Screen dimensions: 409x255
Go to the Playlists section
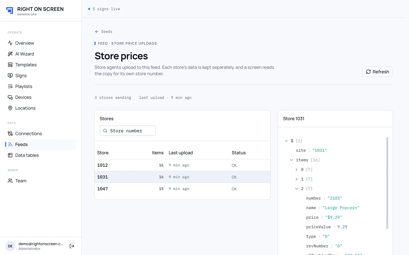(x=41, y=86)
